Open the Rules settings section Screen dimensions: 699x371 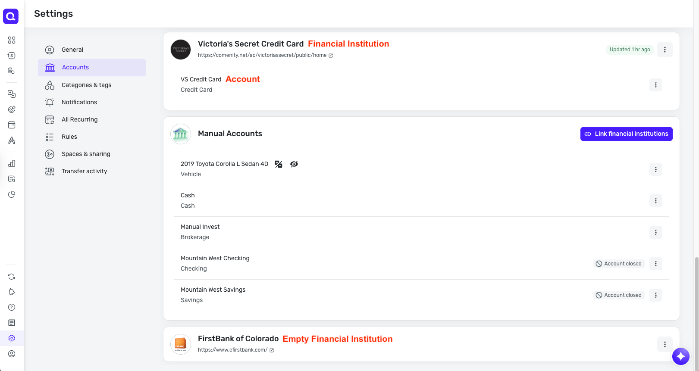tap(69, 137)
